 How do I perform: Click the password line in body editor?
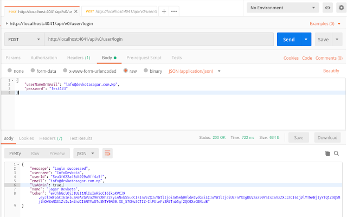click(x=46, y=88)
